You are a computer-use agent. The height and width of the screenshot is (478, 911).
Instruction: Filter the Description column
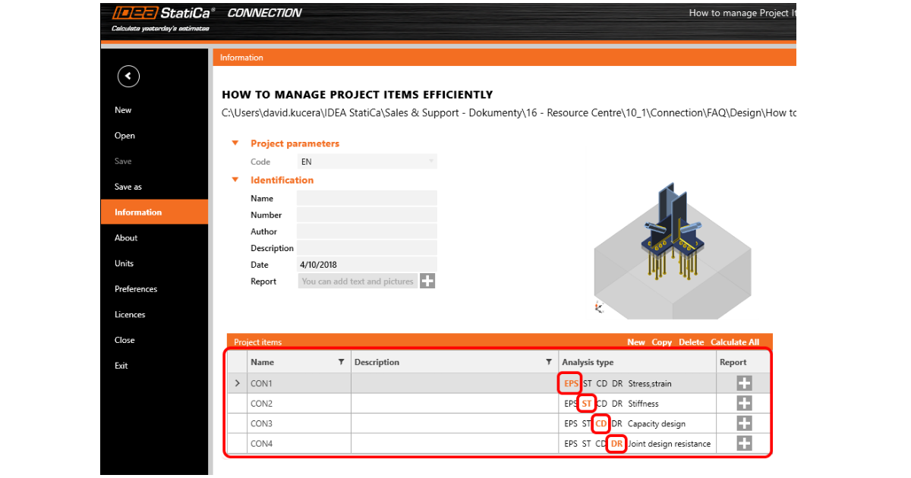(x=549, y=362)
